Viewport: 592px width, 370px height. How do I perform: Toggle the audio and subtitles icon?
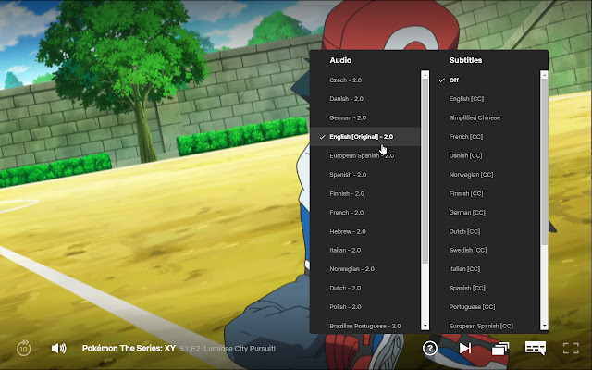click(536, 348)
